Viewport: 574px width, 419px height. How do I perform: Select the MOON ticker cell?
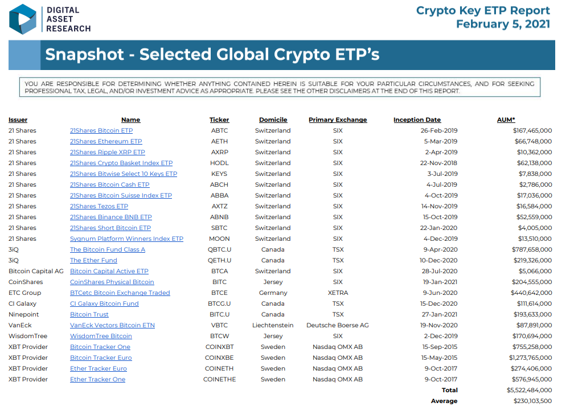click(219, 239)
